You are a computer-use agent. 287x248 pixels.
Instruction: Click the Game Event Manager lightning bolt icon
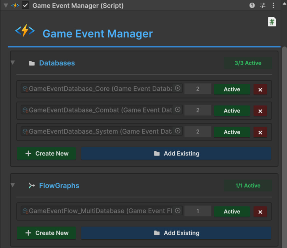[x=15, y=5]
